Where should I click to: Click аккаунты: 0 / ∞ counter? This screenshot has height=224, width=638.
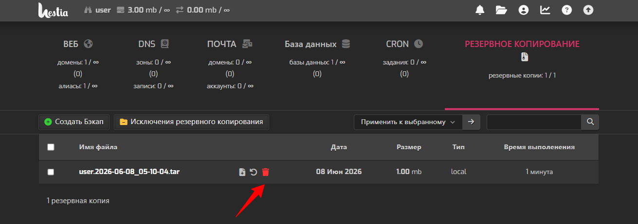tap(230, 86)
